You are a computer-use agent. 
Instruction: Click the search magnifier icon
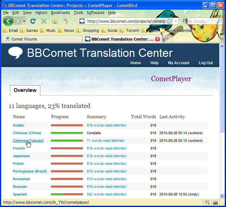[x=219, y=21]
